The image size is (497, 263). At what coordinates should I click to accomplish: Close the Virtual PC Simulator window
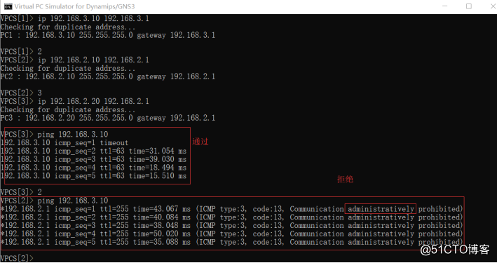click(493, 6)
